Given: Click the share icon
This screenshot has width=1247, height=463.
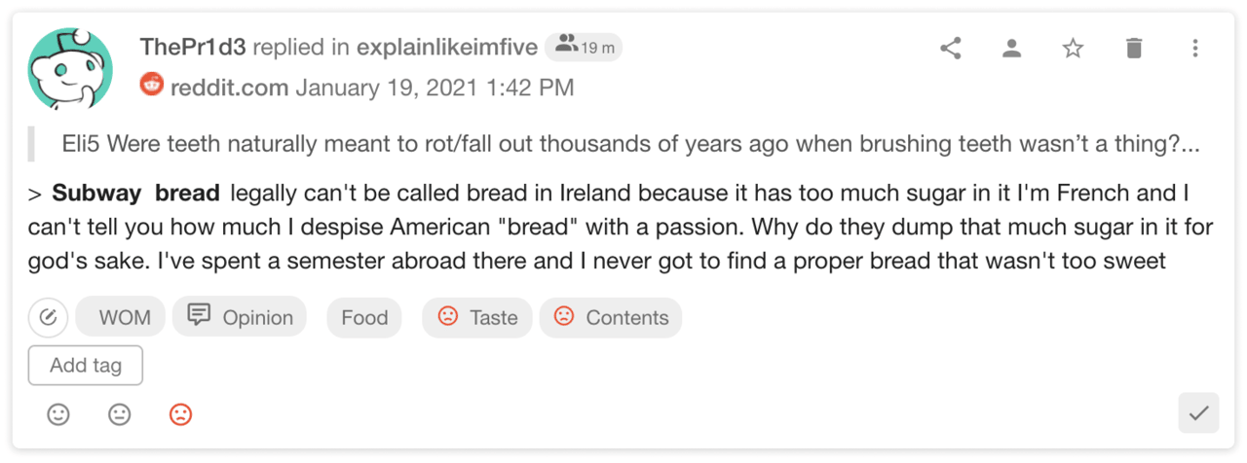Looking at the screenshot, I should pos(951,48).
